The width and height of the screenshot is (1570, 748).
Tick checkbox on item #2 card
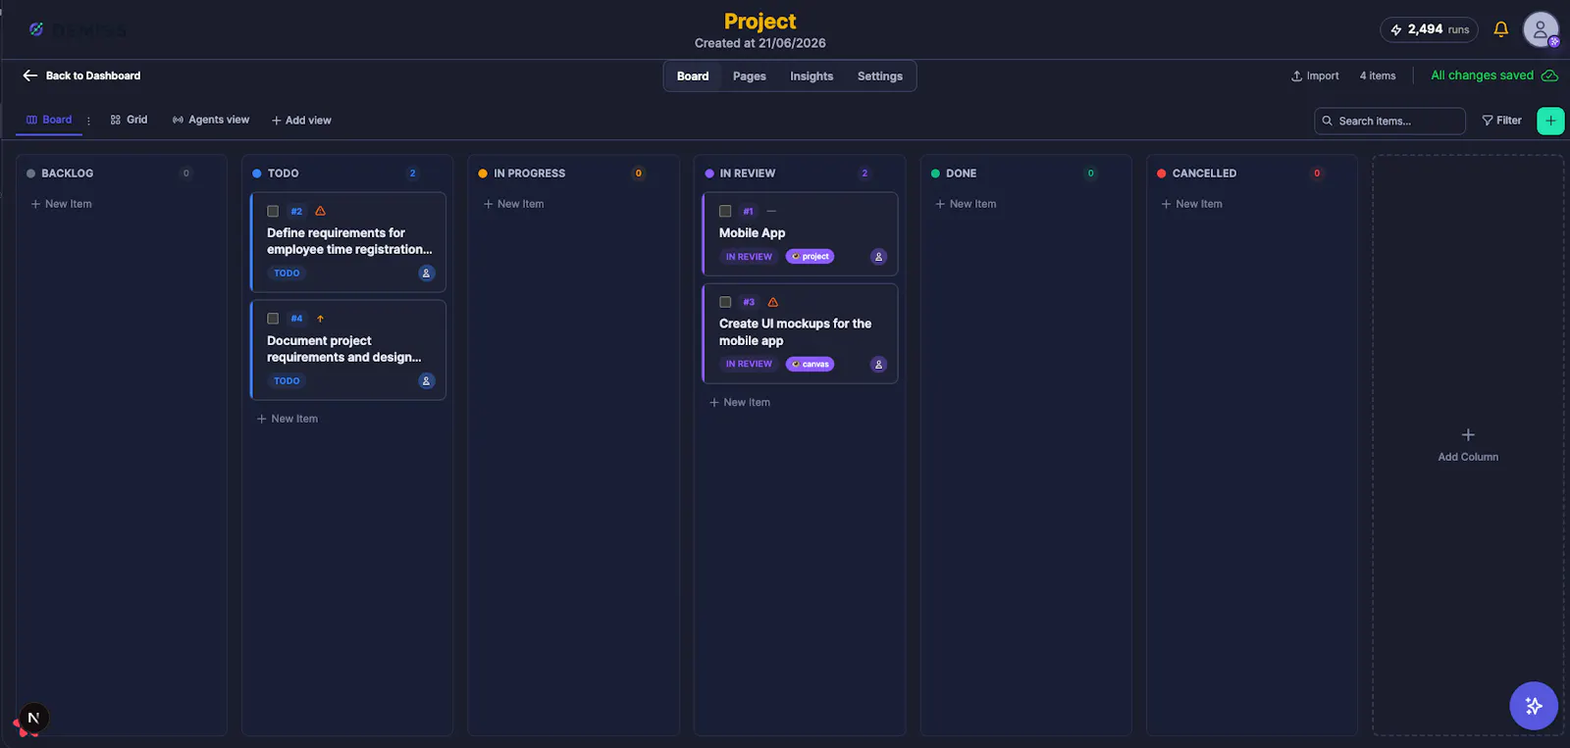(x=273, y=211)
